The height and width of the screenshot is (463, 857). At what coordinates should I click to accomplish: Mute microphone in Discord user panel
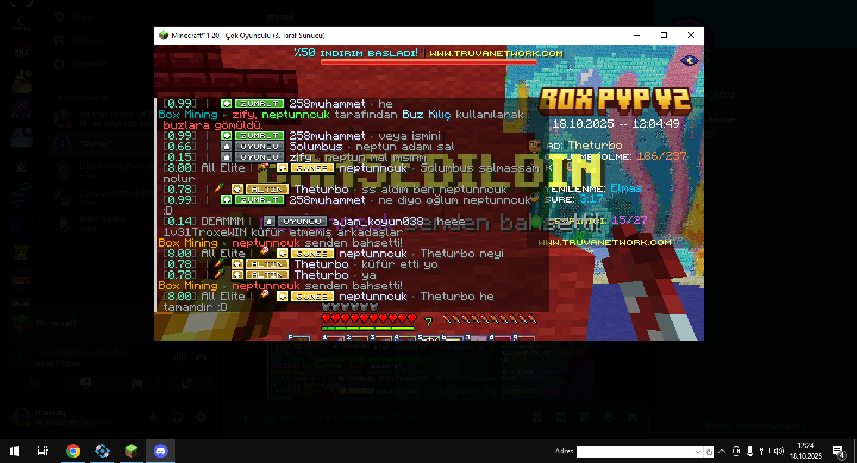coord(154,417)
